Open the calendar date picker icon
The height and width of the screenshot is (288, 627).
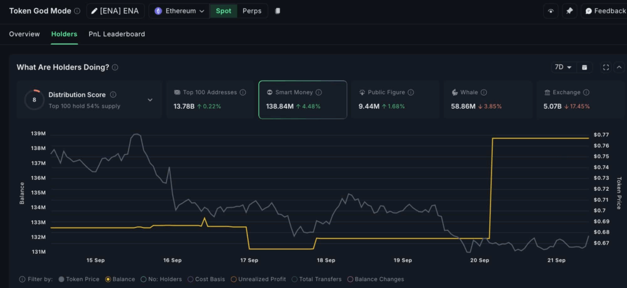coord(584,67)
